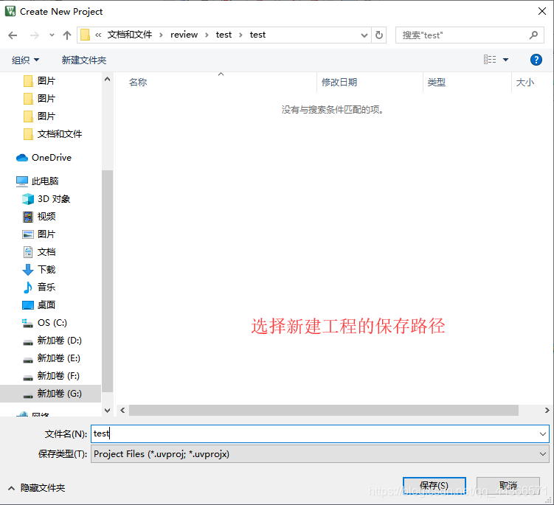Click the 此电脑 computer icon
This screenshot has height=505, width=554.
(x=22, y=181)
